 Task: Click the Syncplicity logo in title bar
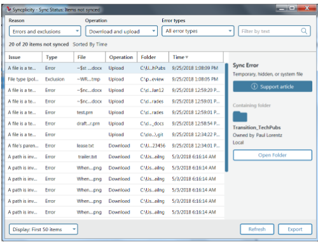coord(8,10)
